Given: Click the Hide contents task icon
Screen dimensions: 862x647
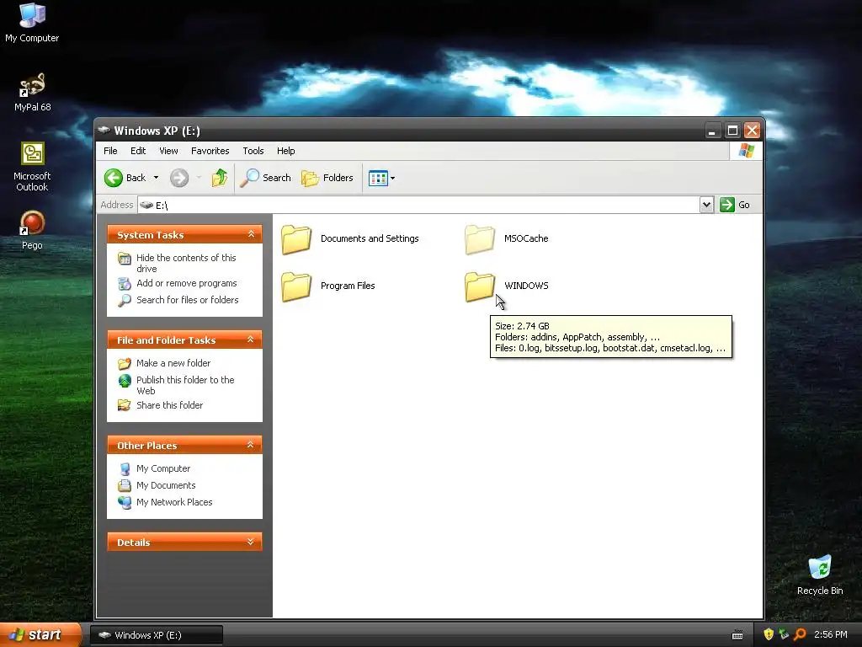Looking at the screenshot, I should pos(125,258).
